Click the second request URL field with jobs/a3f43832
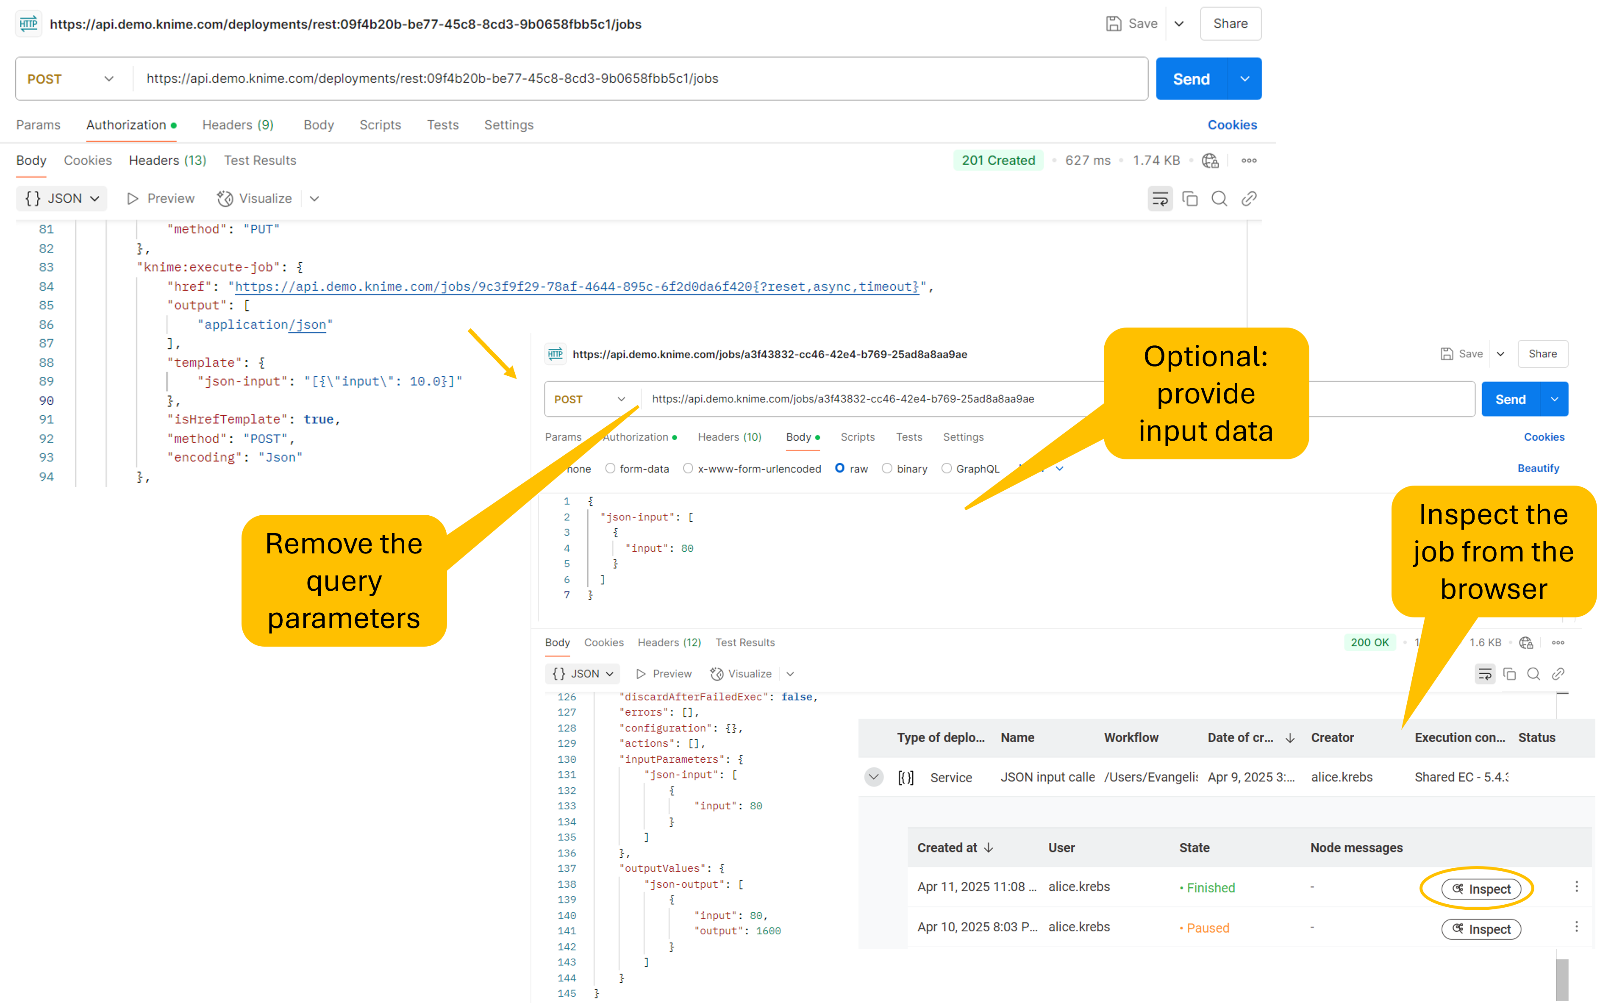This screenshot has width=1600, height=1003. (x=1057, y=399)
